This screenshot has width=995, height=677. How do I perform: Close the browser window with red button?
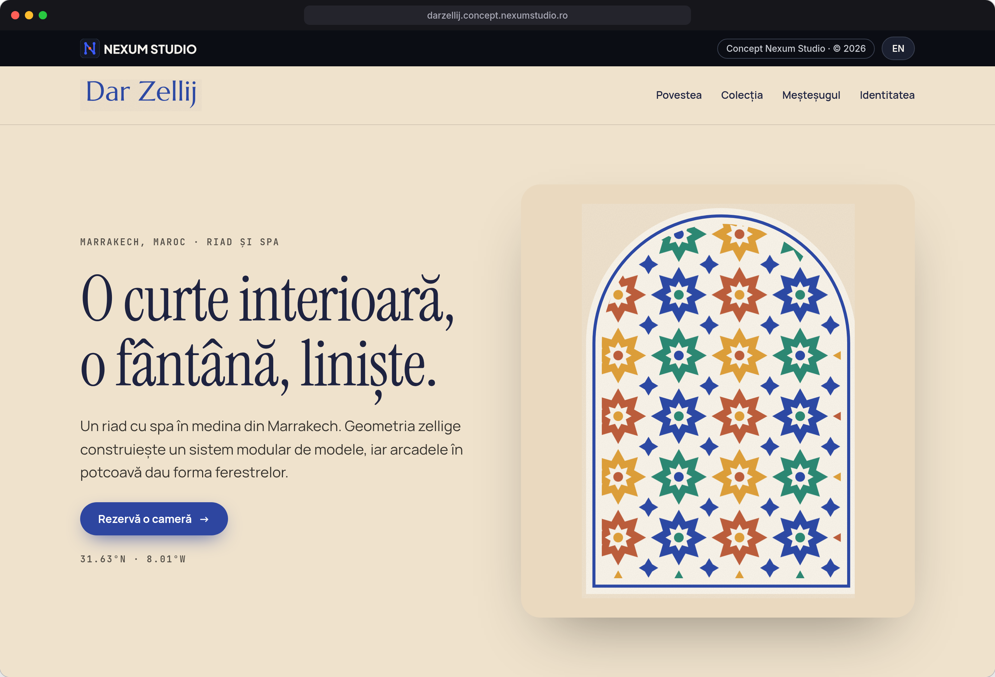(15, 16)
